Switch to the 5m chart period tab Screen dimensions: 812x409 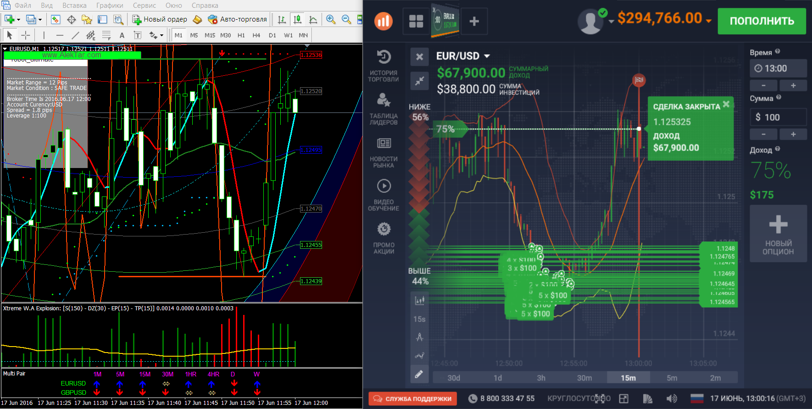672,378
